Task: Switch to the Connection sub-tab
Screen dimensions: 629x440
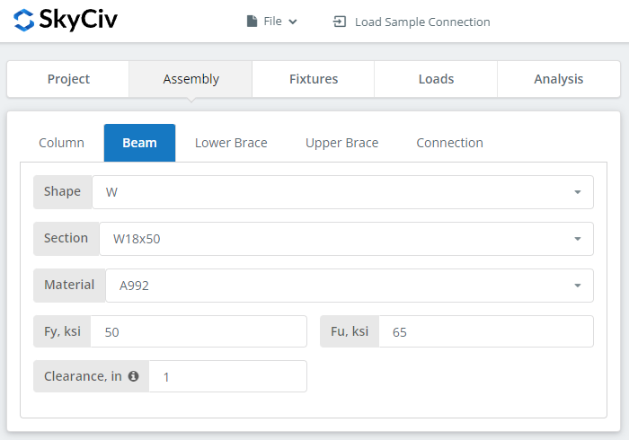Action: [449, 143]
